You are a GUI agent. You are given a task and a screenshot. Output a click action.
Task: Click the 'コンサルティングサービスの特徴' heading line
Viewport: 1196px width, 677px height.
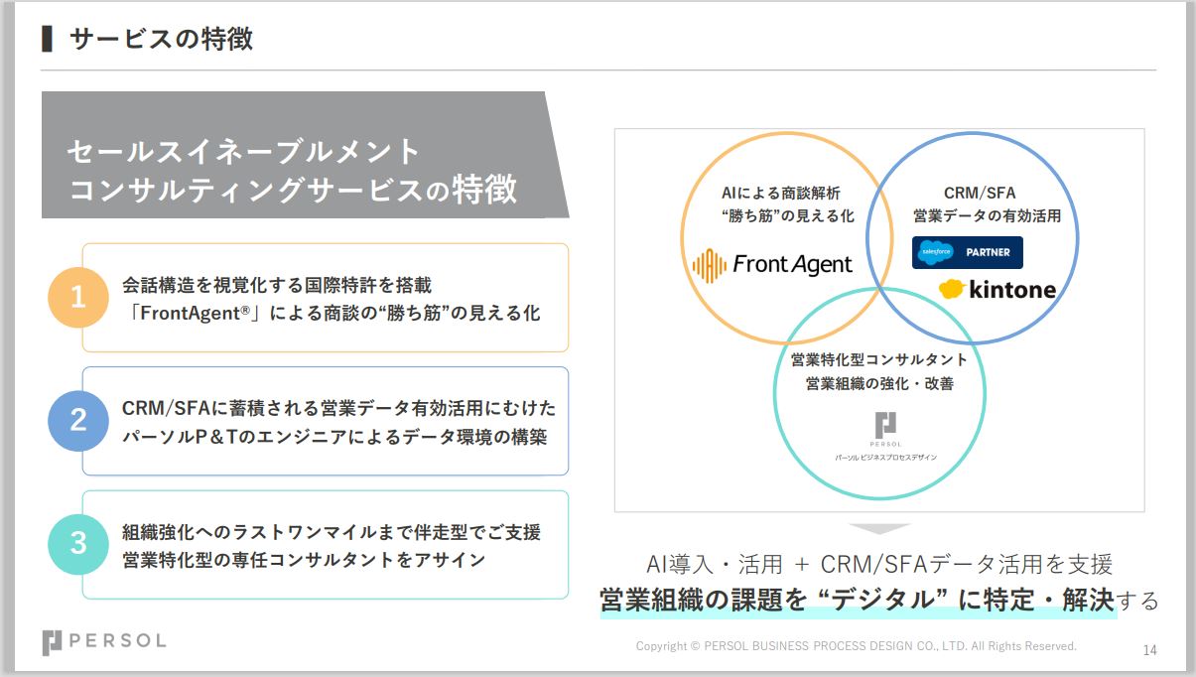293,189
